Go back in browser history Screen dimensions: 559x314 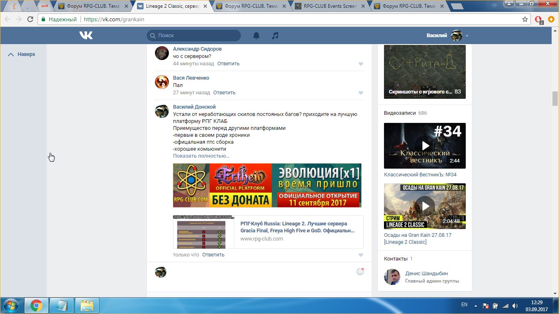[x=7, y=19]
